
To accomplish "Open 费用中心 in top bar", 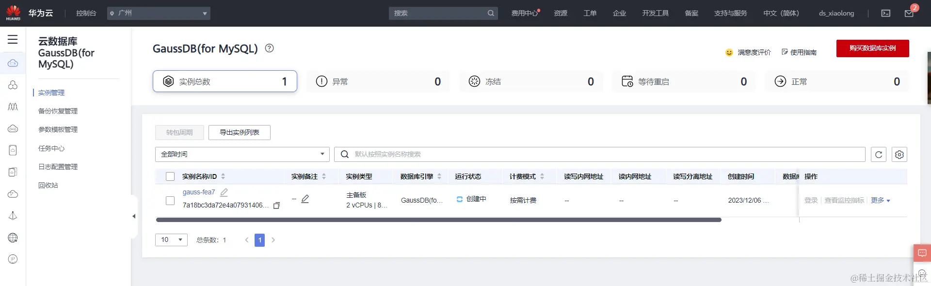I will [x=524, y=13].
